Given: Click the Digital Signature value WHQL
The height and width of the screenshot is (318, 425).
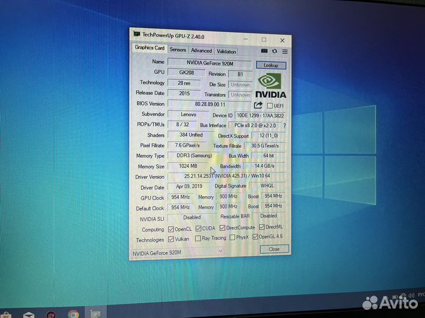Looking at the screenshot, I should [267, 185].
